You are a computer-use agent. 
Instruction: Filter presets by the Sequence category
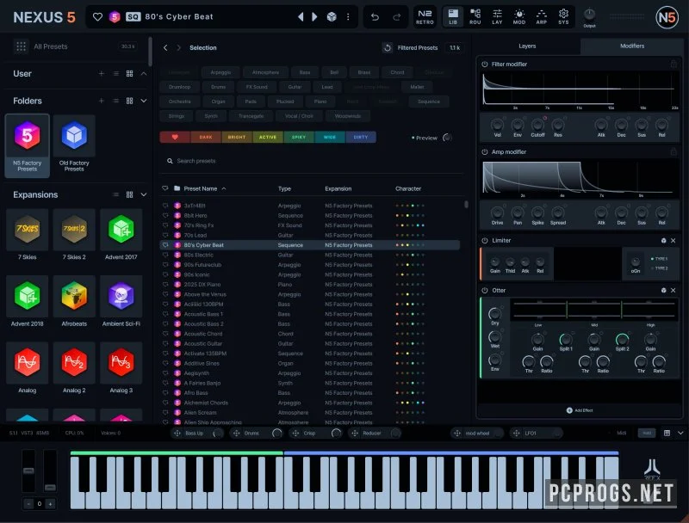click(428, 102)
